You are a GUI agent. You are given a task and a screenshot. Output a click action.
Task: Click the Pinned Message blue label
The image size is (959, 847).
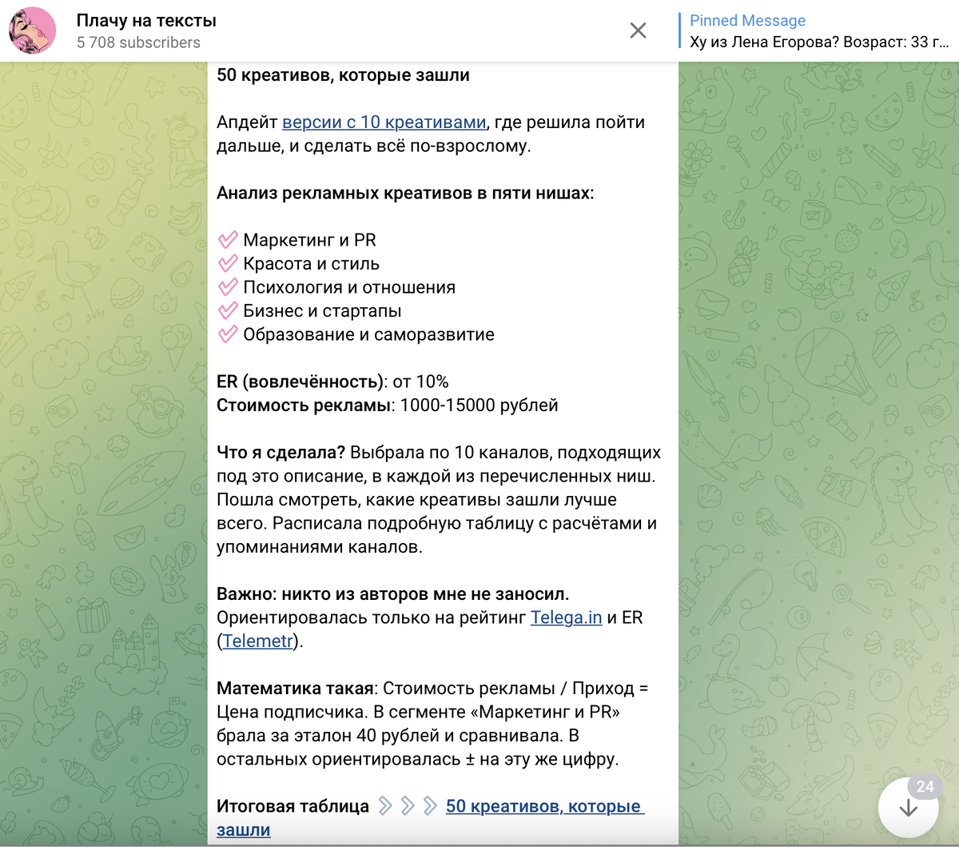point(747,20)
